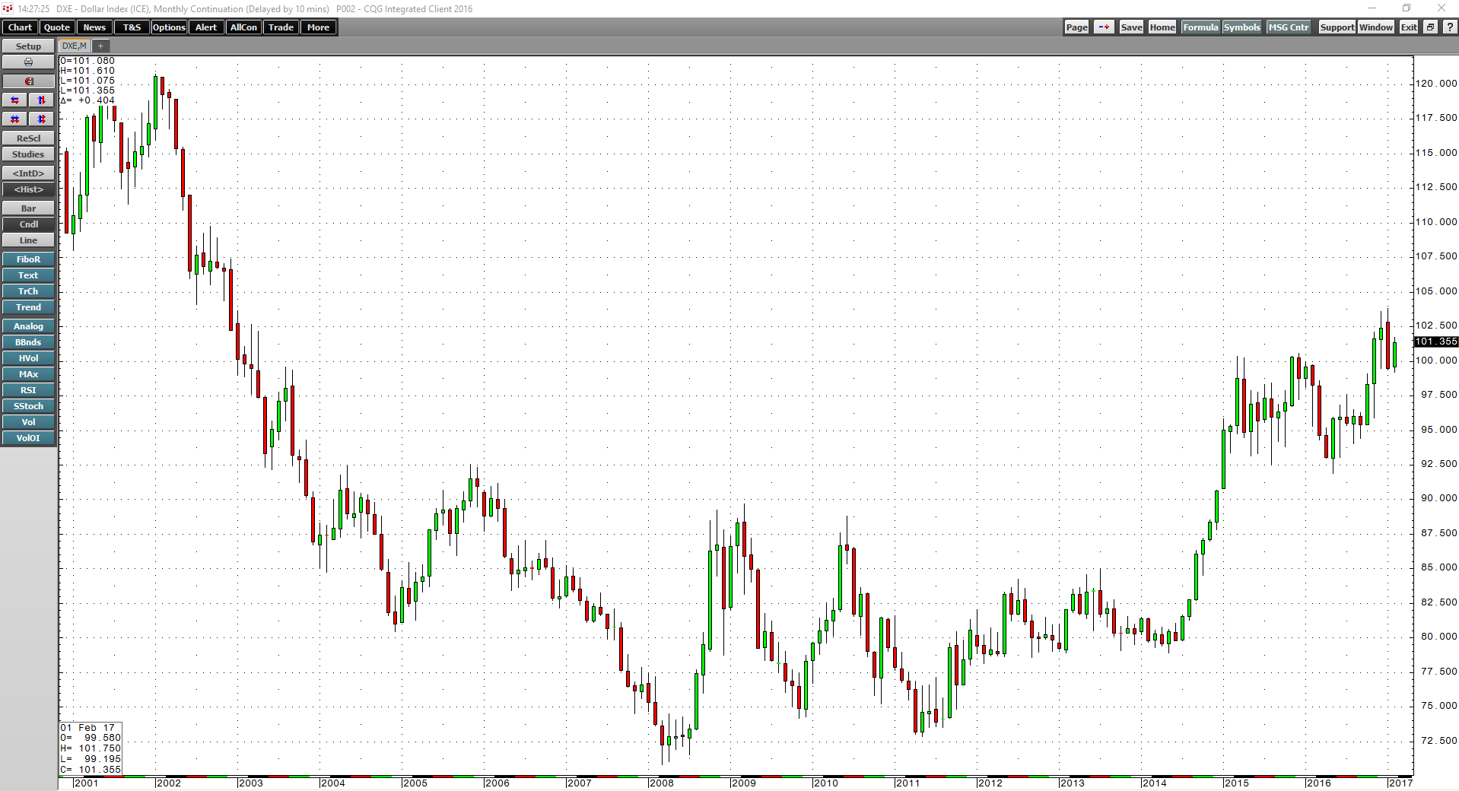This screenshot has height=791, width=1459.
Task: Open the Quote menu
Action: 57,27
